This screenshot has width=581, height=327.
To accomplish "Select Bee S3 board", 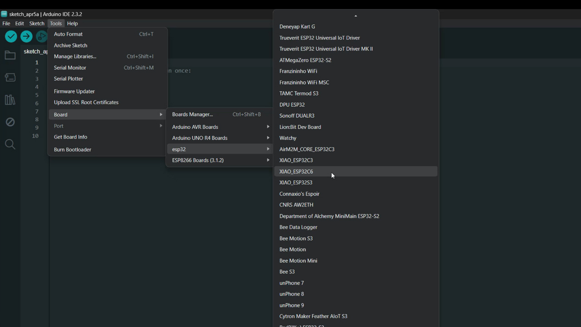I will [x=356, y=272].
